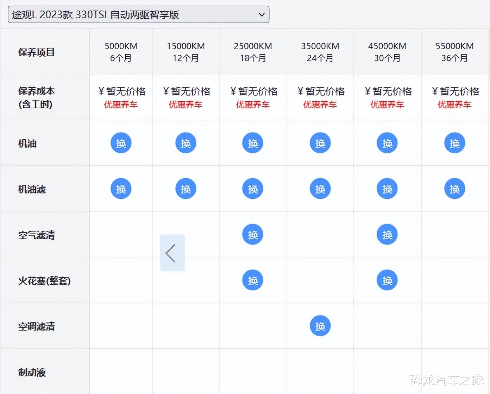Click ¥暂无价格 under 35000KM
This screenshot has width=490, height=394.
(321, 91)
